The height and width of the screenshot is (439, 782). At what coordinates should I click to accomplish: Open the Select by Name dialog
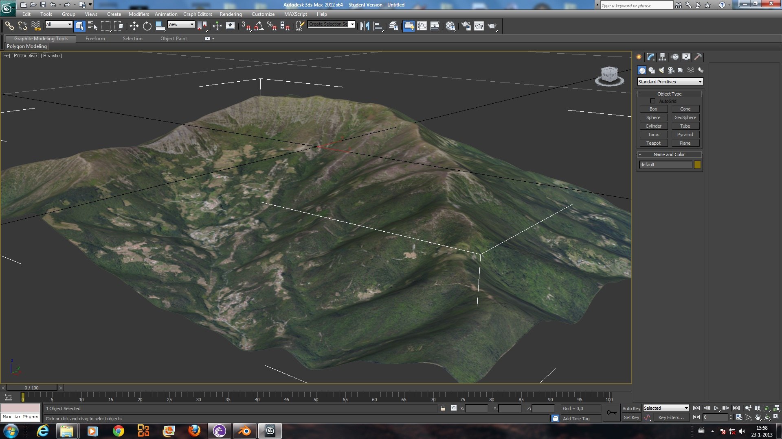(x=92, y=26)
